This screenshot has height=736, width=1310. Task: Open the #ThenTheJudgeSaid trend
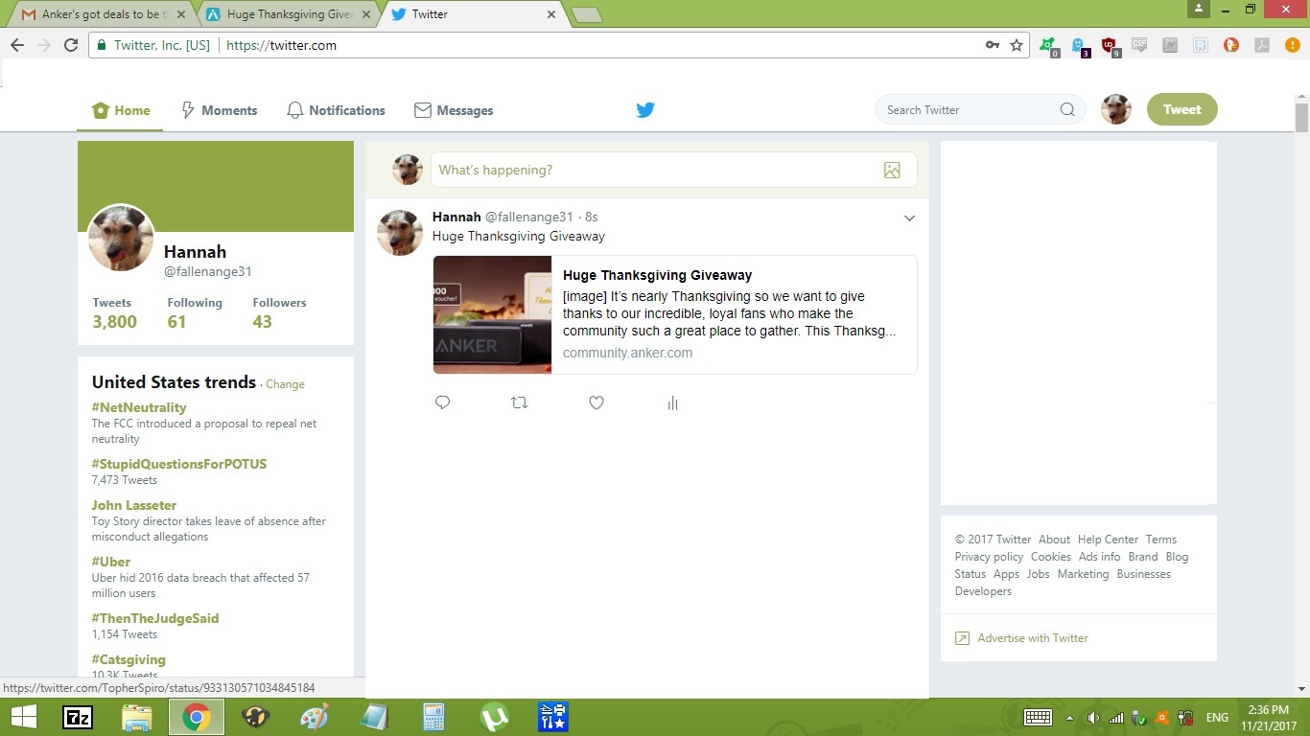tap(155, 618)
